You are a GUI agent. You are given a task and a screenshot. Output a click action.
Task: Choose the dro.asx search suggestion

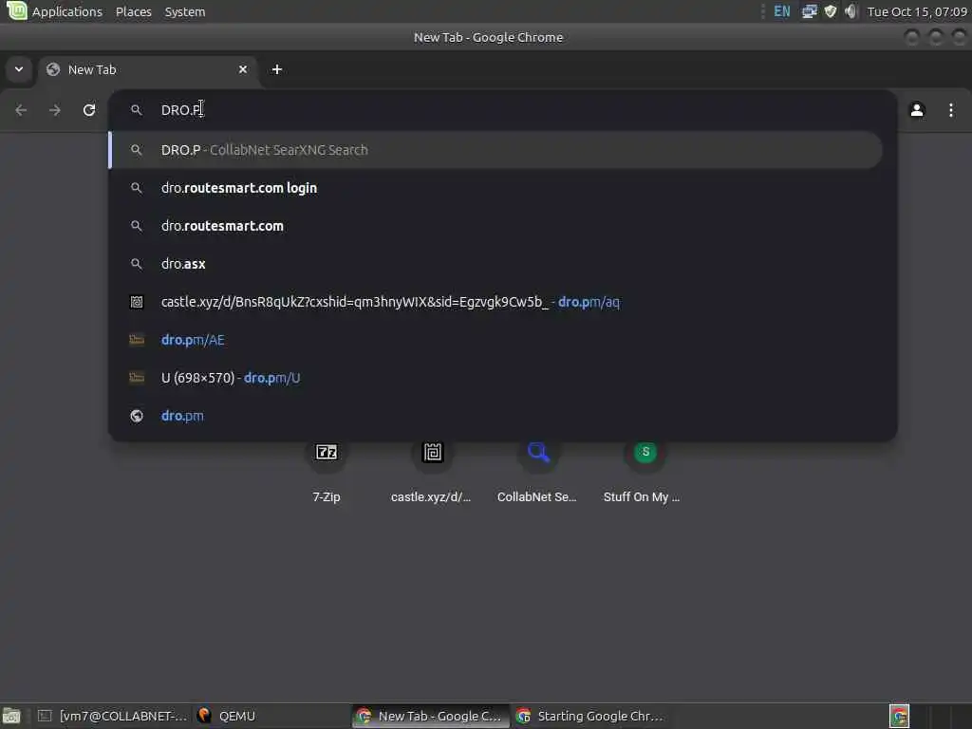click(x=495, y=264)
